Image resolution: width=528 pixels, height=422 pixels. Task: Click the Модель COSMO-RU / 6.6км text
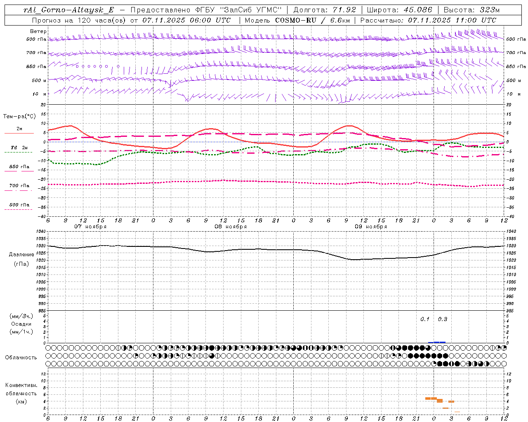tap(297, 20)
